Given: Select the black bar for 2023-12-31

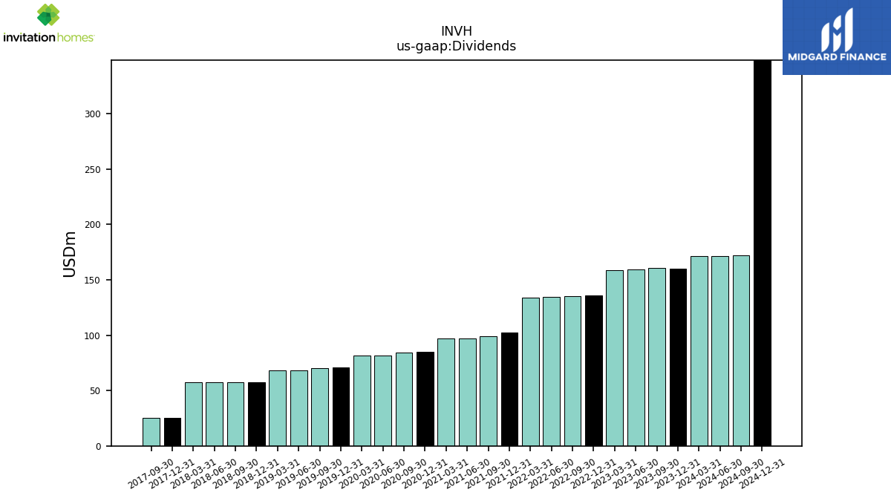Looking at the screenshot, I should (x=678, y=358).
